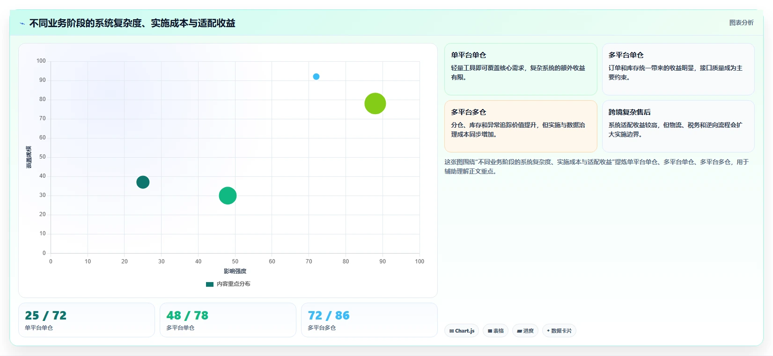The image size is (773, 356).
Task: Click the 进度 tag chip
Action: pos(525,331)
